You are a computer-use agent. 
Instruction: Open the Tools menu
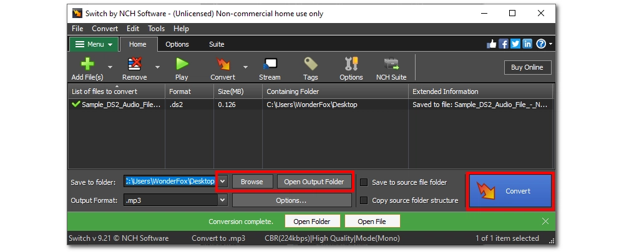pos(157,29)
